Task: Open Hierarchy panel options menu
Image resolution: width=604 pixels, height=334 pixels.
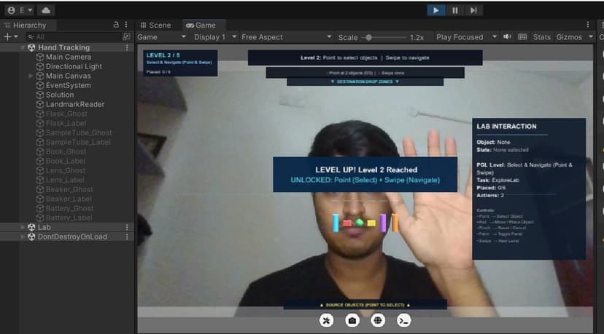Action: (126, 25)
